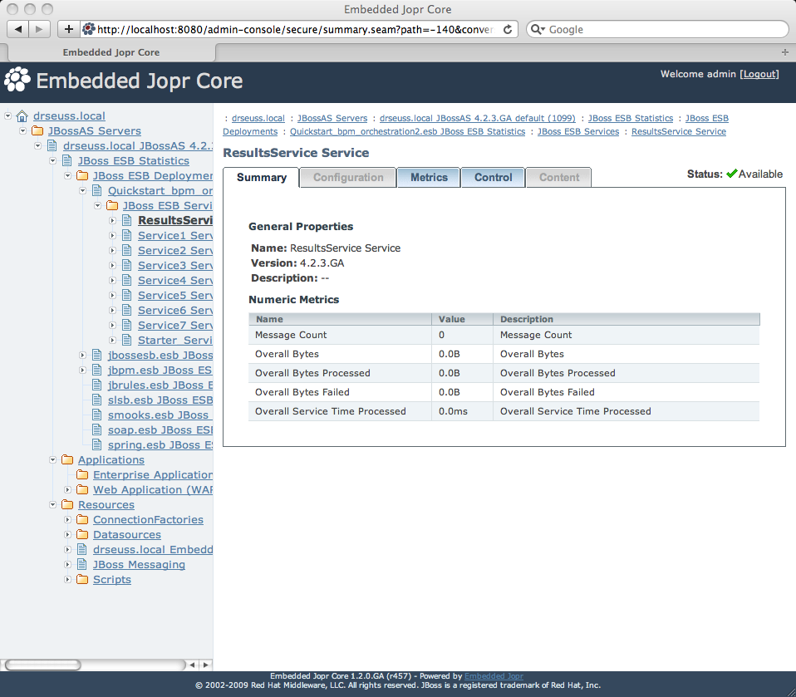Click the browser forward arrow button

coord(39,29)
